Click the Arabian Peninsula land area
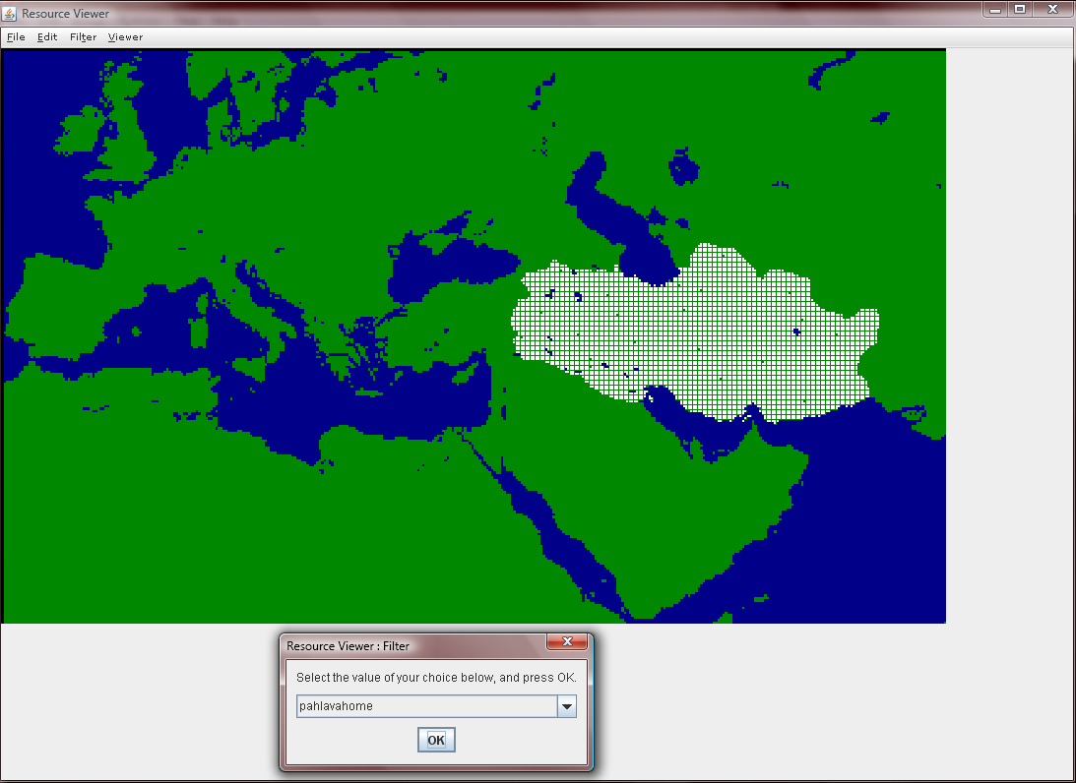The image size is (1076, 783). coord(659,501)
